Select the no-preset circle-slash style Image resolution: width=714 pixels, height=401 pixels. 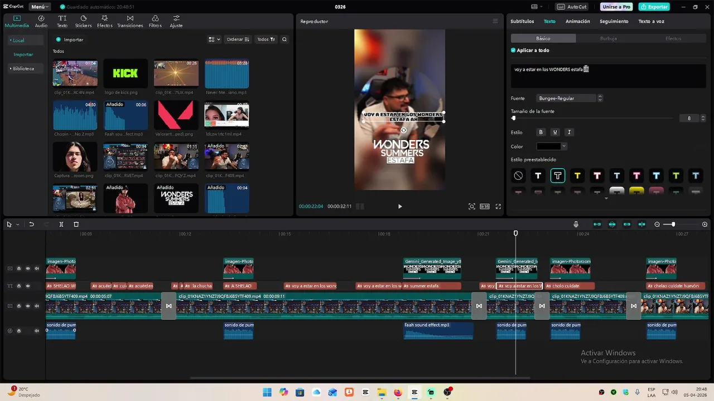pos(518,175)
